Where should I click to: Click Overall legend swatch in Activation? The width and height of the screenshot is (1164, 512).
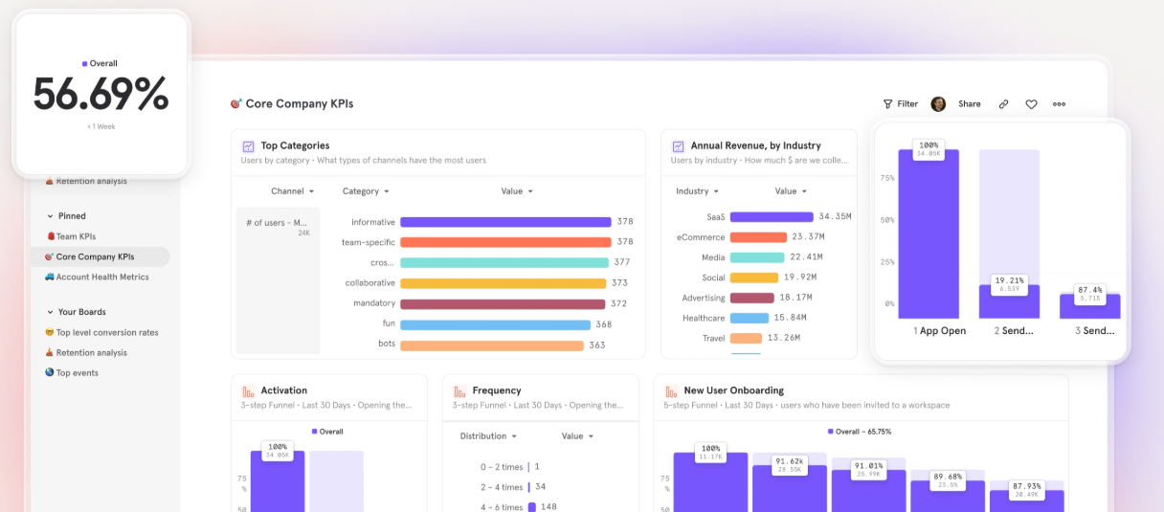click(314, 432)
